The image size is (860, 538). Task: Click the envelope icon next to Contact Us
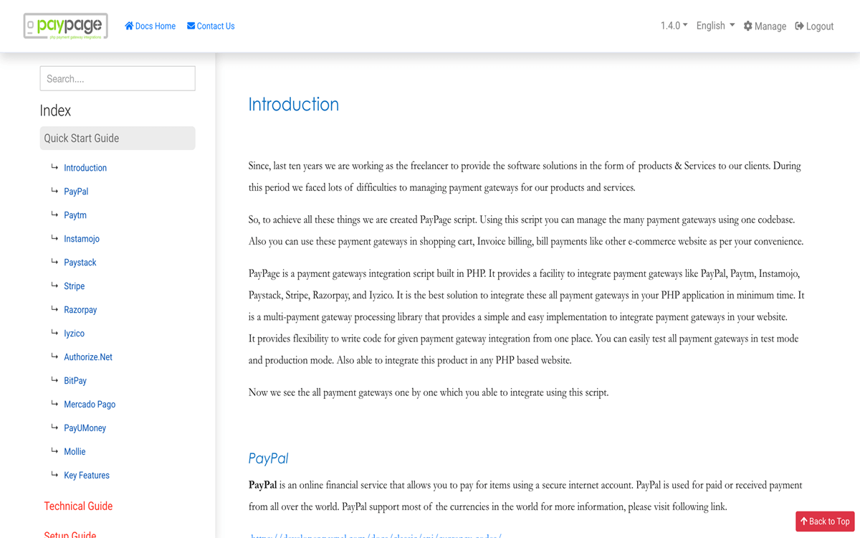pyautogui.click(x=191, y=26)
